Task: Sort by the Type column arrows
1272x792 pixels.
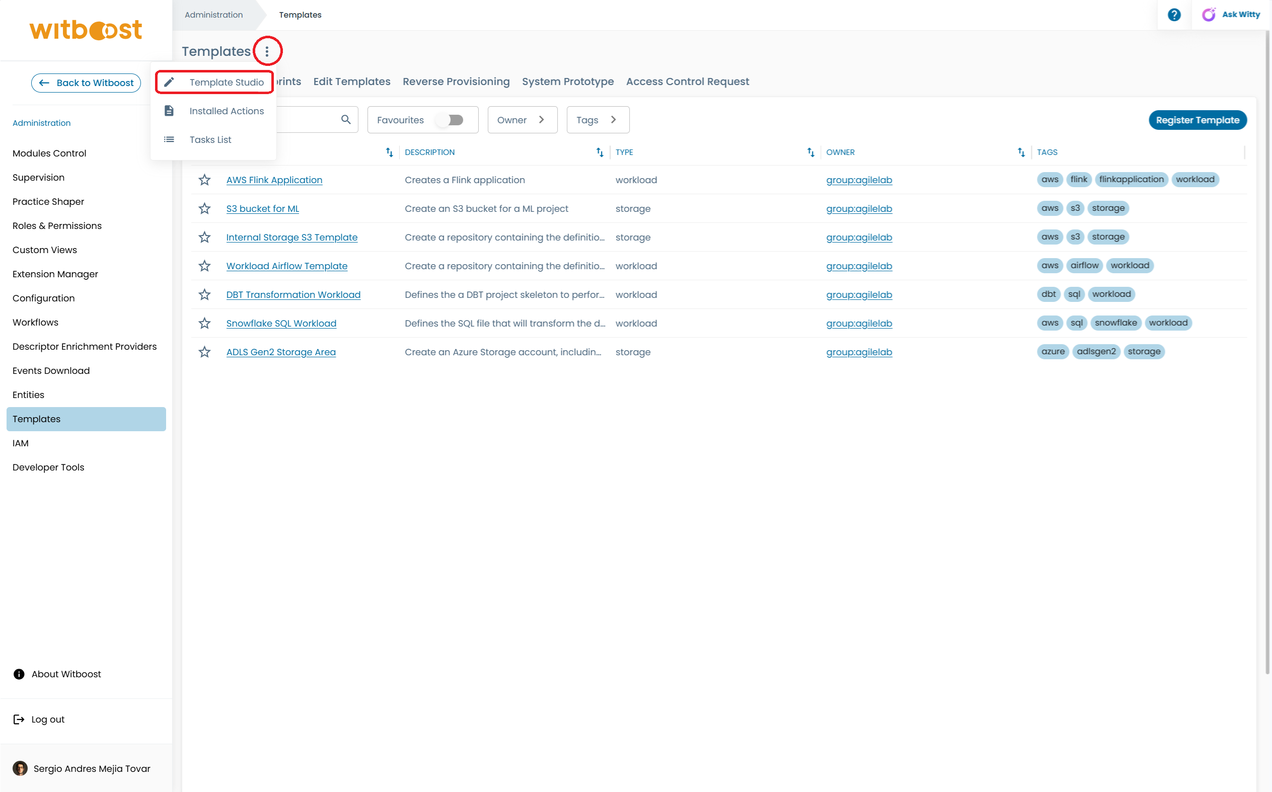Action: coord(811,152)
